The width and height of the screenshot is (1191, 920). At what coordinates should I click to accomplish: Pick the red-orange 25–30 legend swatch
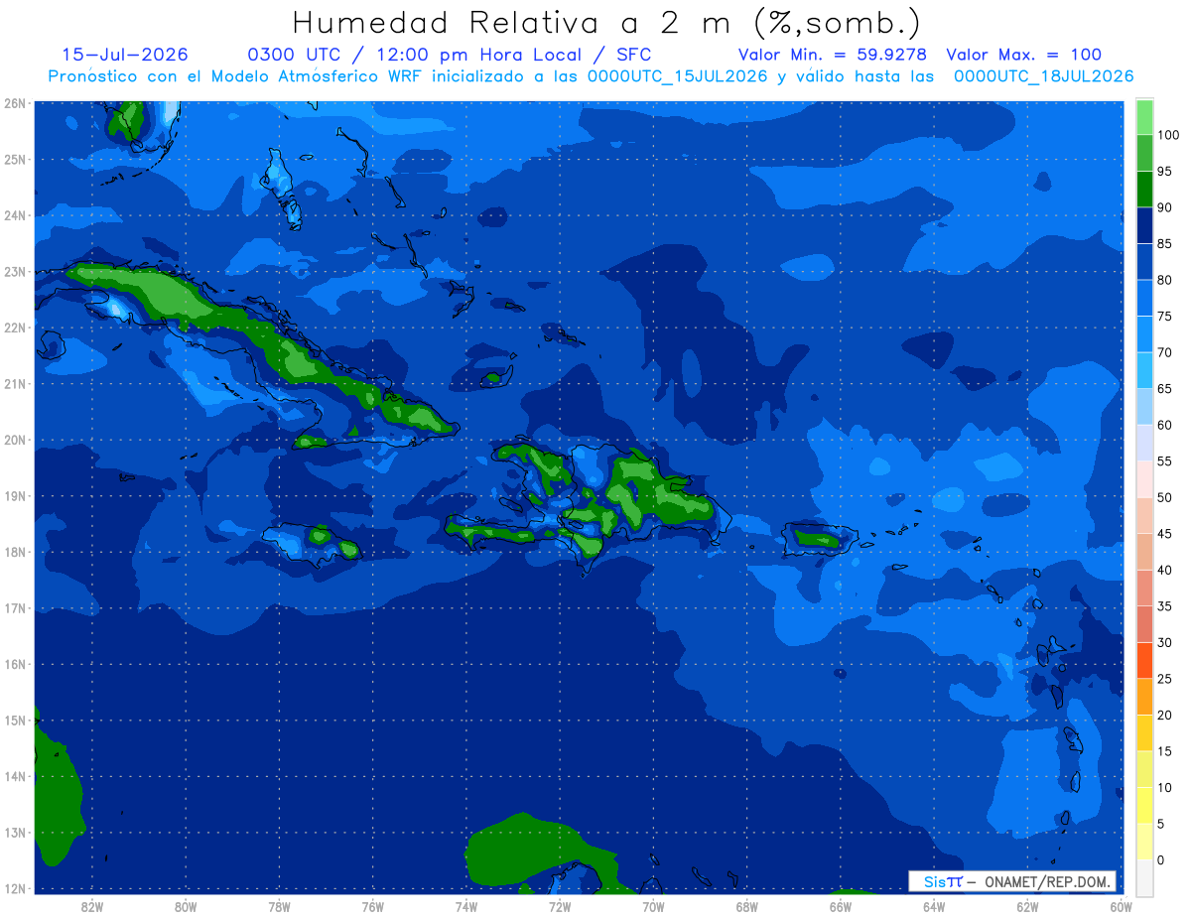point(1144,660)
